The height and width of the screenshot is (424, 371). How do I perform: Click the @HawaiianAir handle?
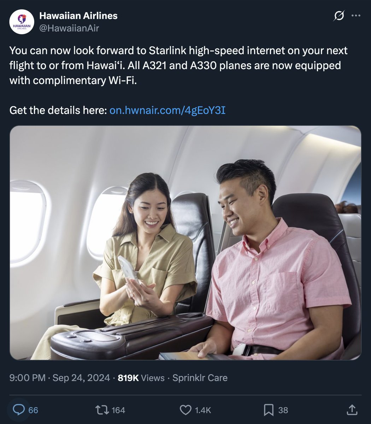point(69,28)
